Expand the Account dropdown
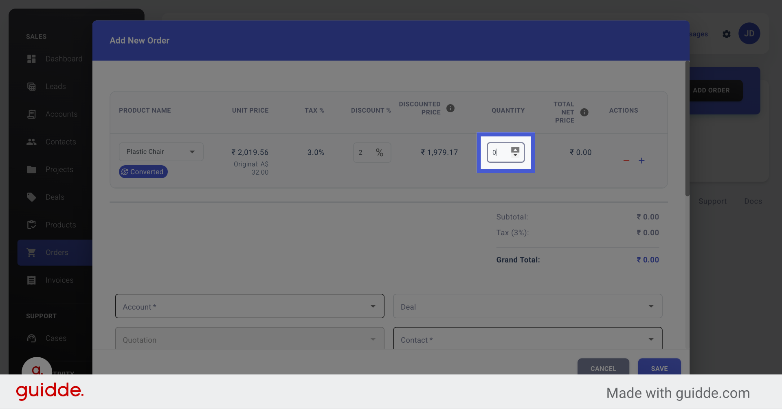The image size is (782, 409). (250, 306)
